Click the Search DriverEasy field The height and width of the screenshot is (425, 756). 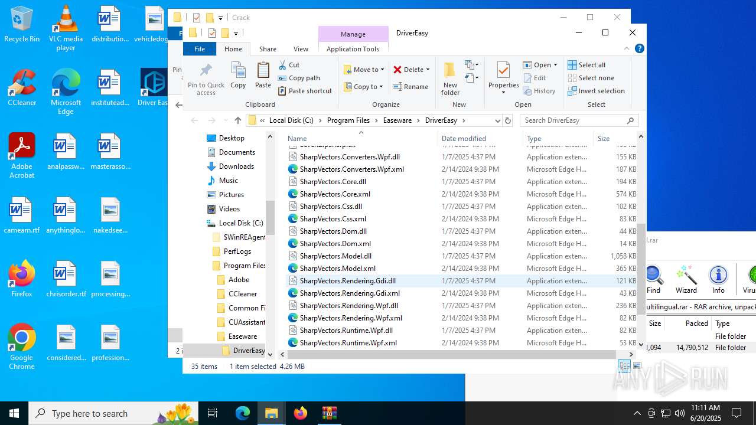579,120
